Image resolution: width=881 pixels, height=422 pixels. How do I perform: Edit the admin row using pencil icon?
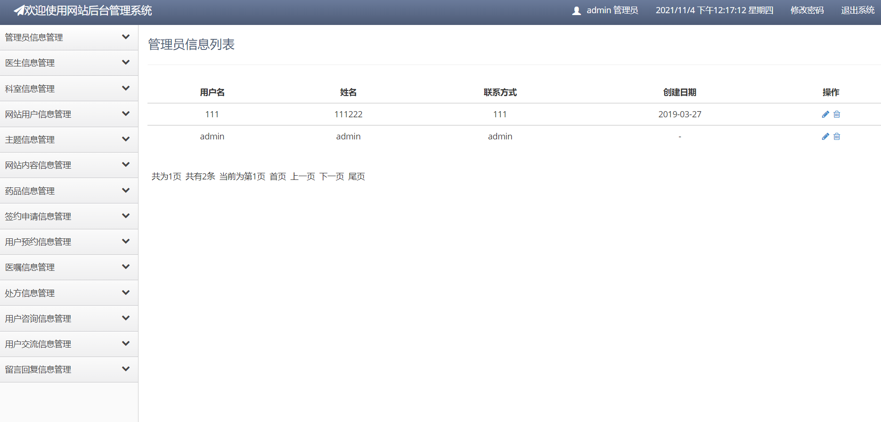point(825,137)
